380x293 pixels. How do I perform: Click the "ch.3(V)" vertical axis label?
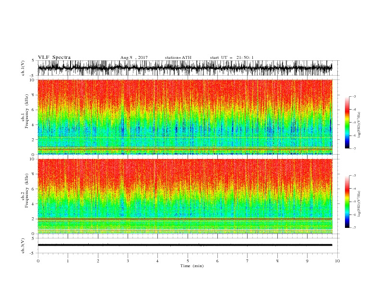pyautogui.click(x=23, y=246)
